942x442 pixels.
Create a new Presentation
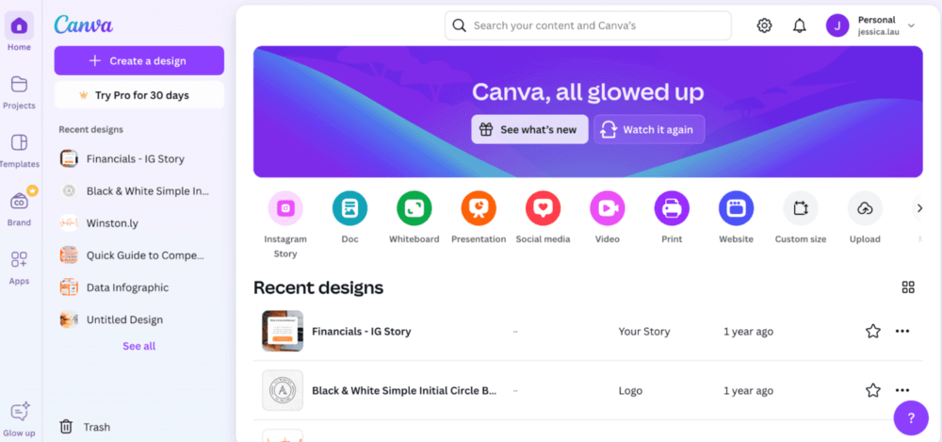479,208
